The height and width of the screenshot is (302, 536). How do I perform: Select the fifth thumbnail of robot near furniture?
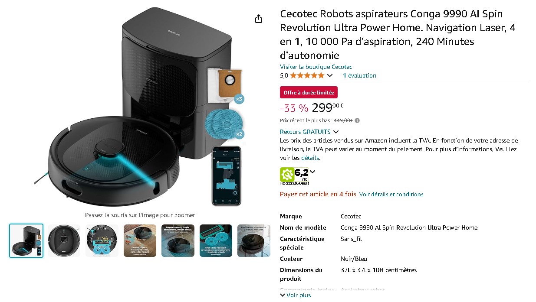pos(178,240)
